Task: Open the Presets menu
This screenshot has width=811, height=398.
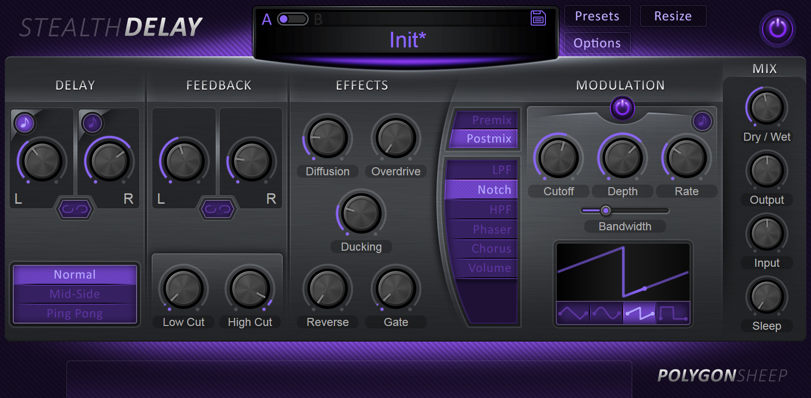Action: point(597,16)
